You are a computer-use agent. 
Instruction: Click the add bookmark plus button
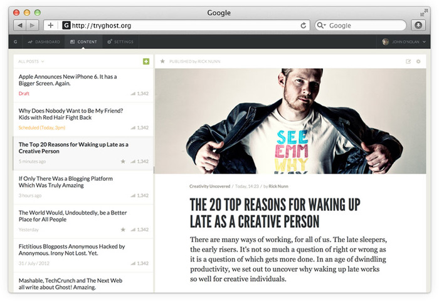(51, 26)
